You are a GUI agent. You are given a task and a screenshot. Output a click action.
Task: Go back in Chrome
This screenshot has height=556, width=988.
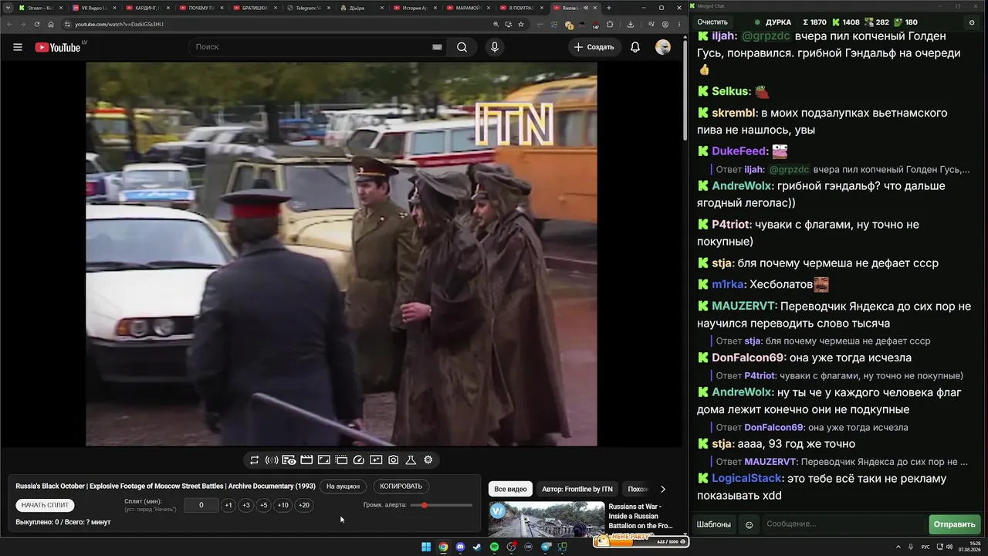pos(8,24)
